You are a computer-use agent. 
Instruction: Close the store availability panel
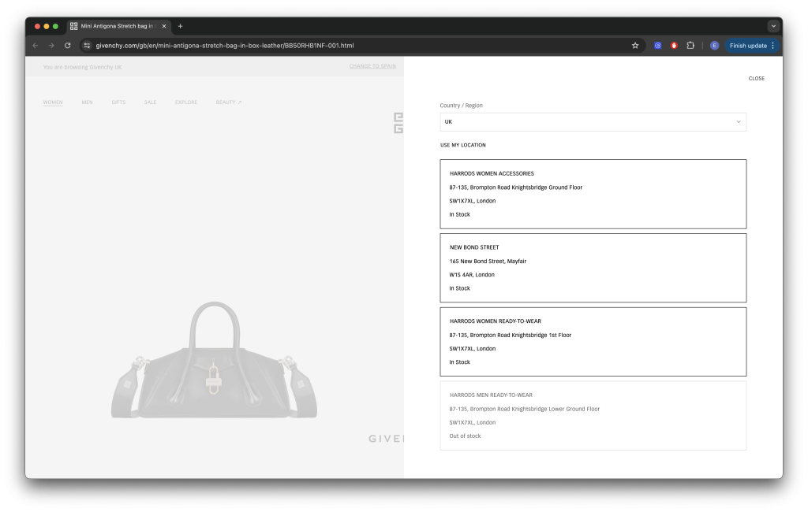[756, 79]
